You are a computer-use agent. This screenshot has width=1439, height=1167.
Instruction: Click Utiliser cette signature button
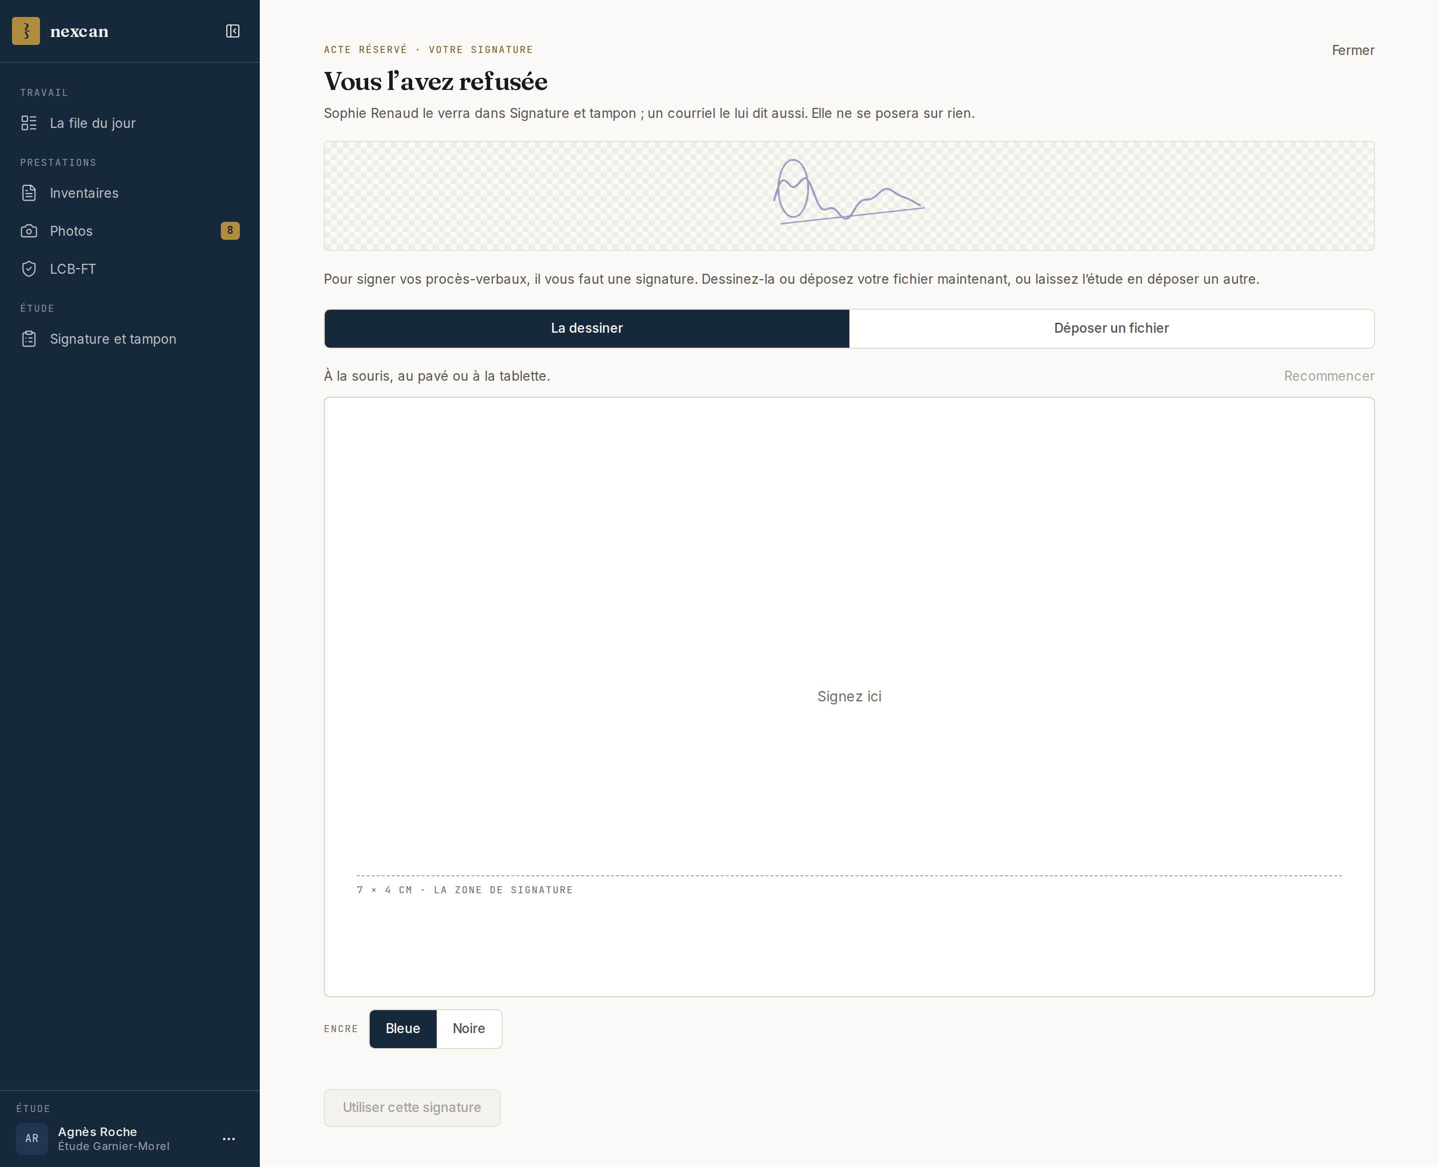(412, 1107)
